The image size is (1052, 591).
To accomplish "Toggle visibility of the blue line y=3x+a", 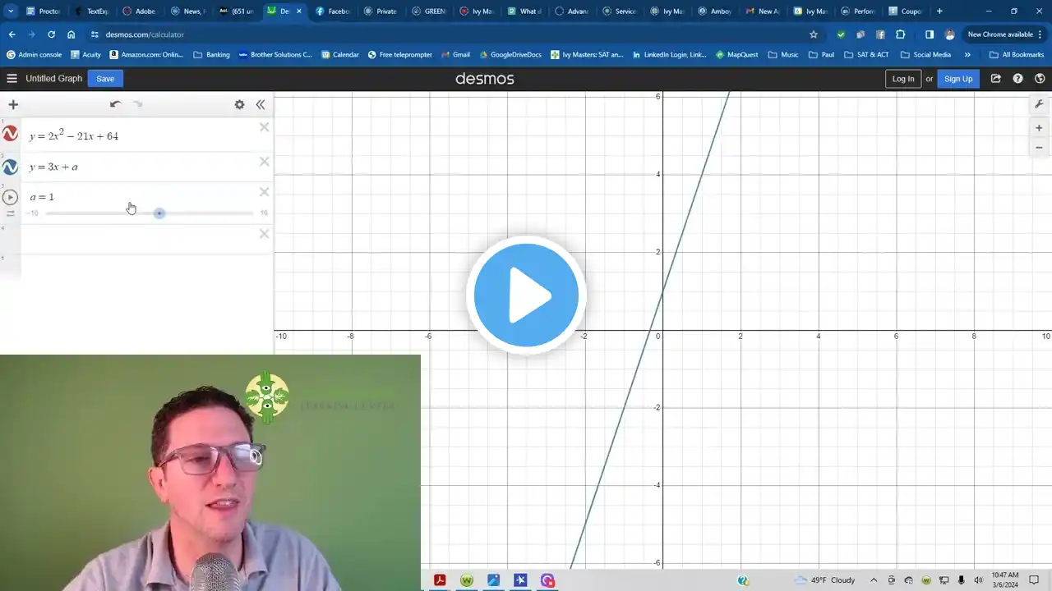I will (10, 167).
